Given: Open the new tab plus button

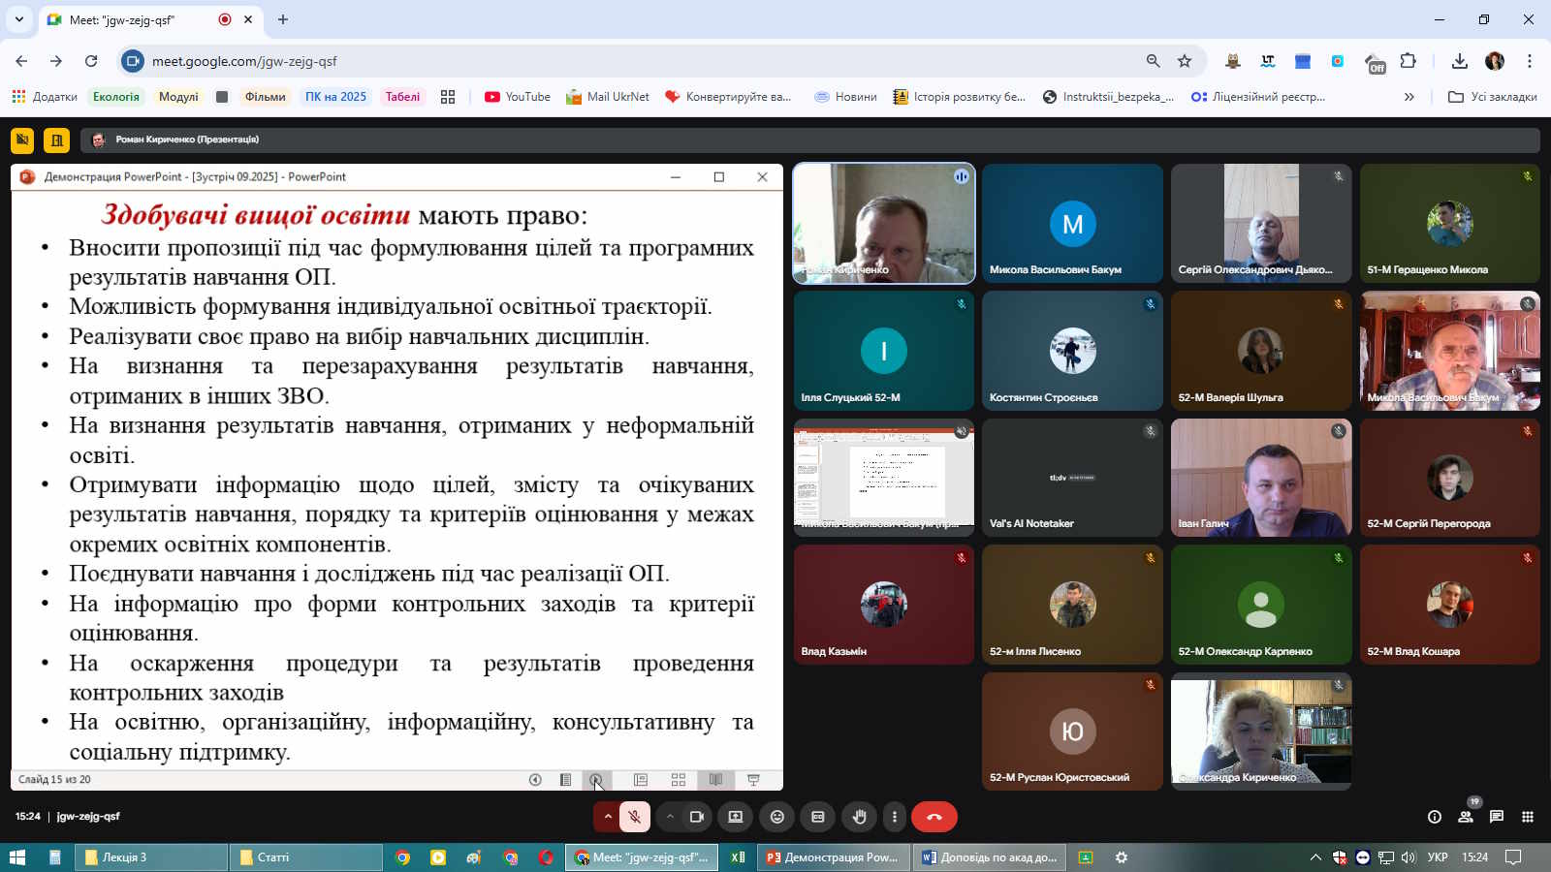Looking at the screenshot, I should pyautogui.click(x=283, y=19).
